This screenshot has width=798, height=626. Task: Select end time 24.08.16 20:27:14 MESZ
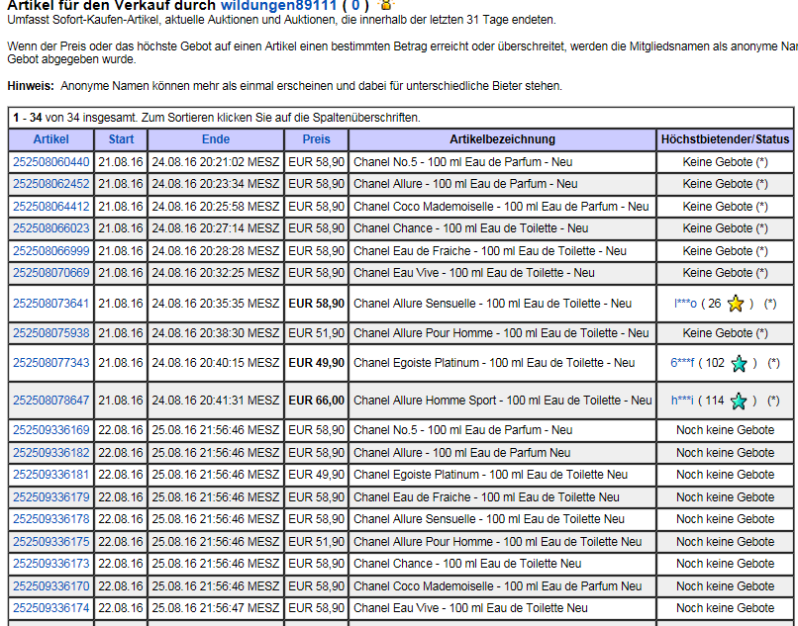(x=216, y=228)
